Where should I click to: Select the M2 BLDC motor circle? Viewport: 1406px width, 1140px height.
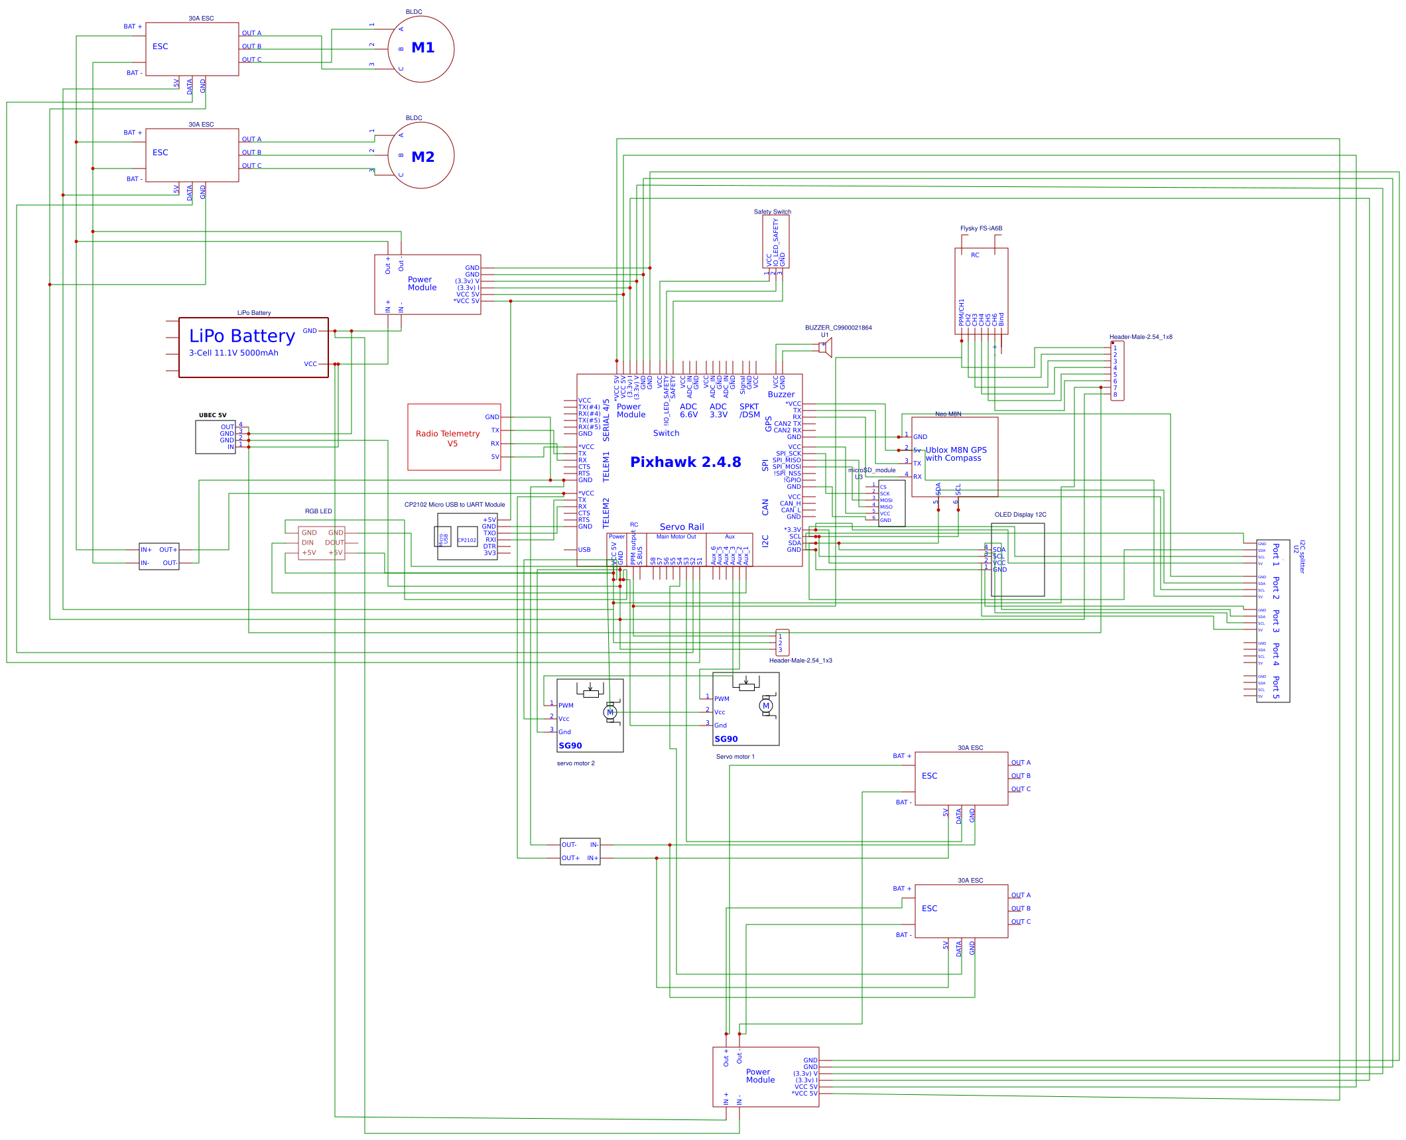[x=421, y=155]
